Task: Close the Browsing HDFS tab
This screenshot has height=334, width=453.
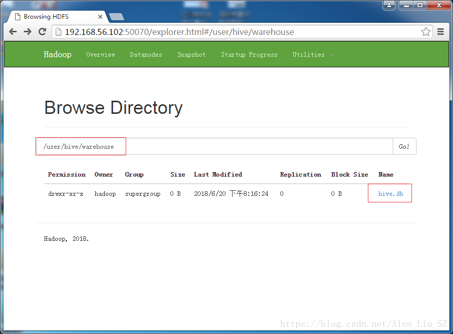Action: [100, 17]
